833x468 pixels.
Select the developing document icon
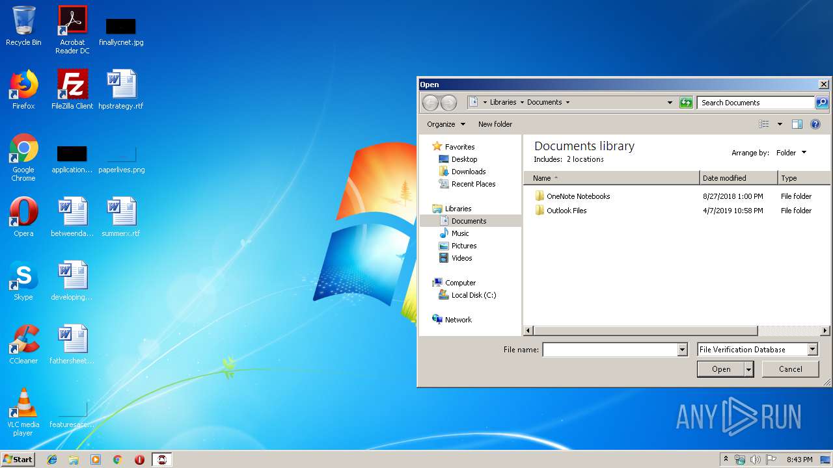[72, 281]
